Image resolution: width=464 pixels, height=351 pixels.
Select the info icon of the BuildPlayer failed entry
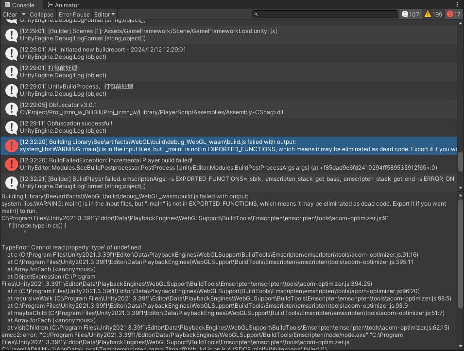(12, 183)
